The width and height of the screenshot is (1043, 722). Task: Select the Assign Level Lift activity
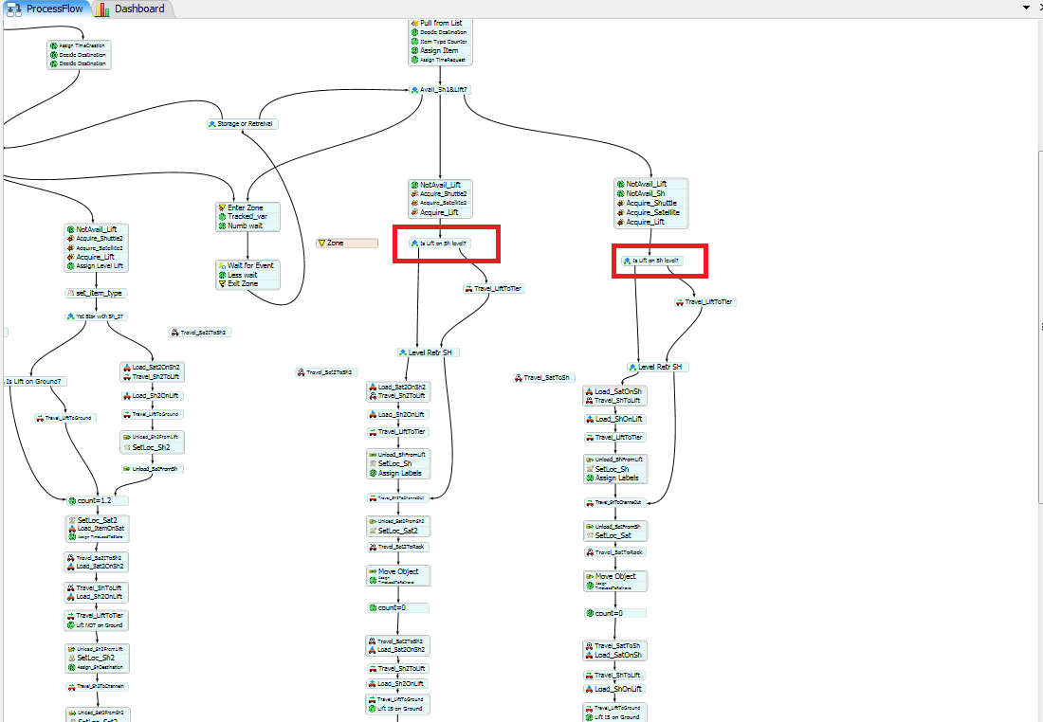(x=100, y=266)
